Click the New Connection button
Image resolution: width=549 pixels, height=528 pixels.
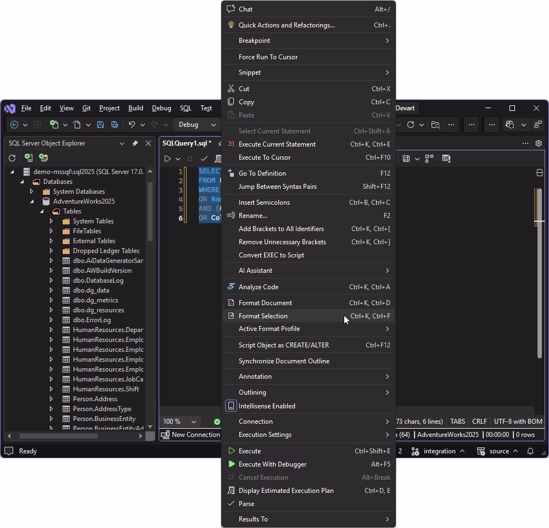[191, 435]
